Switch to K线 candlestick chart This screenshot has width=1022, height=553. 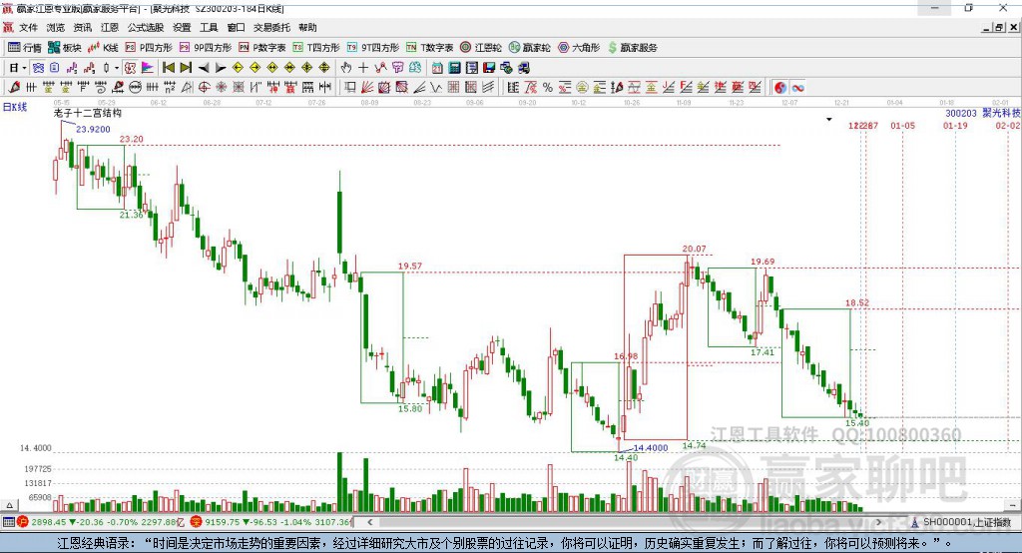pyautogui.click(x=103, y=48)
